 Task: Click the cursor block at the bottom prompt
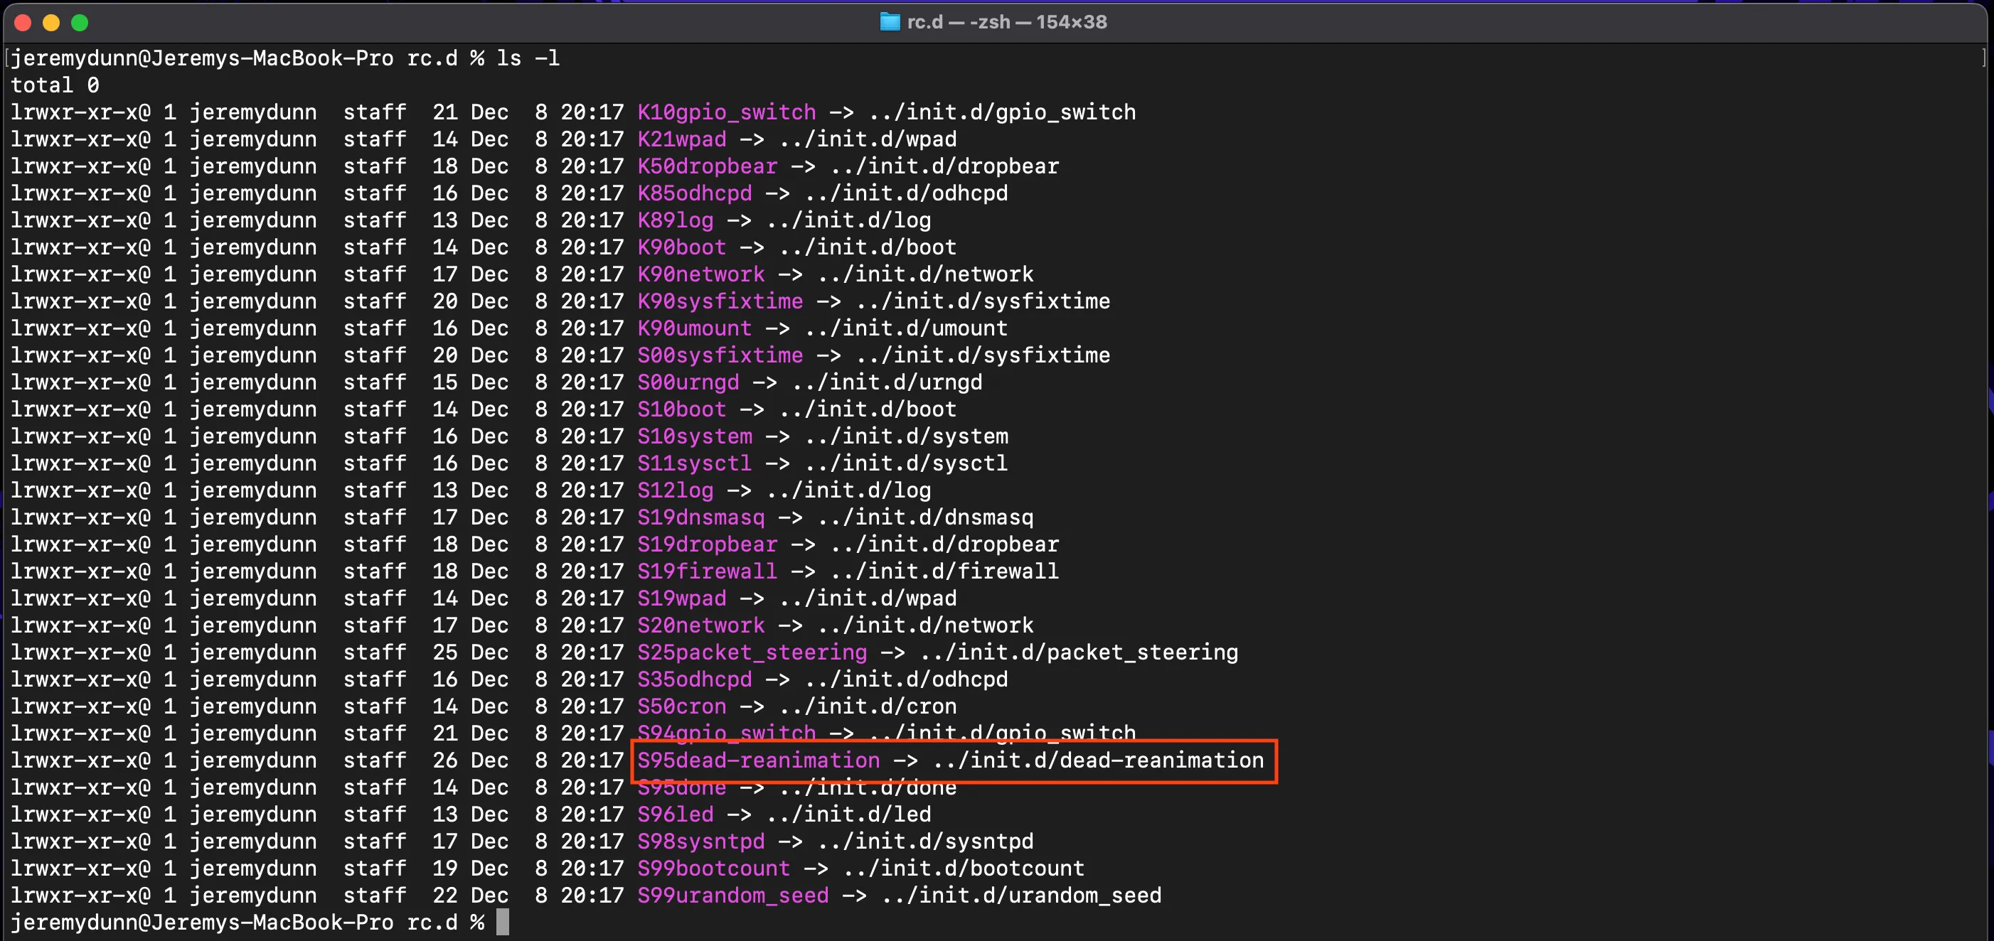point(503,923)
